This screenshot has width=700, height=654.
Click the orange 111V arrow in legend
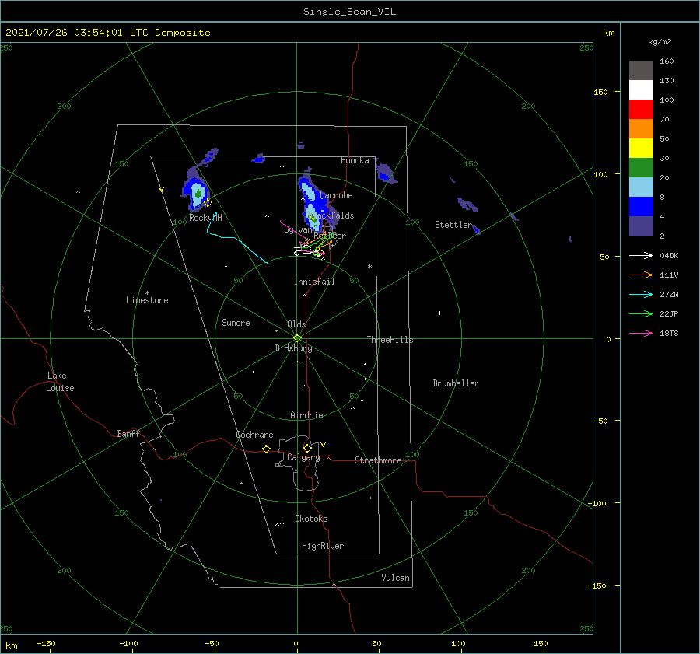[x=641, y=275]
